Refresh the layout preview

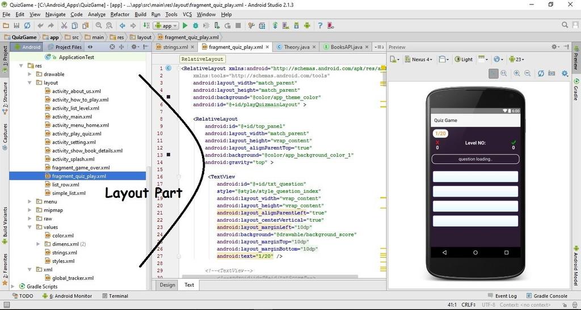click(541, 74)
